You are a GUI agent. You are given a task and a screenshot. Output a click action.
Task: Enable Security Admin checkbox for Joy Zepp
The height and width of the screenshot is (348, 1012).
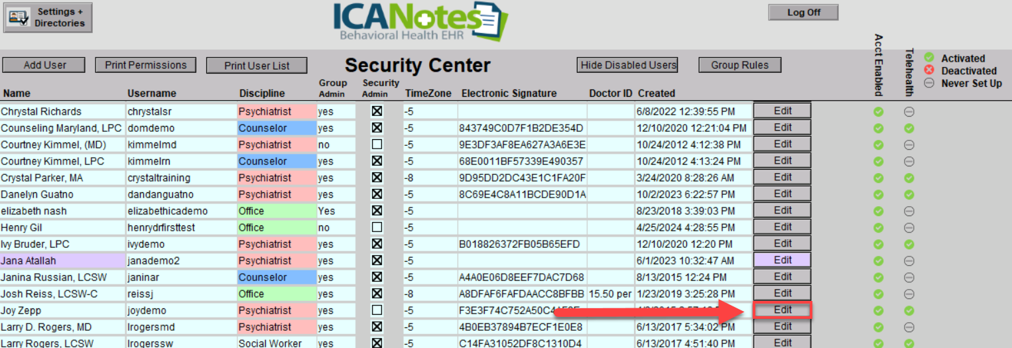(377, 310)
